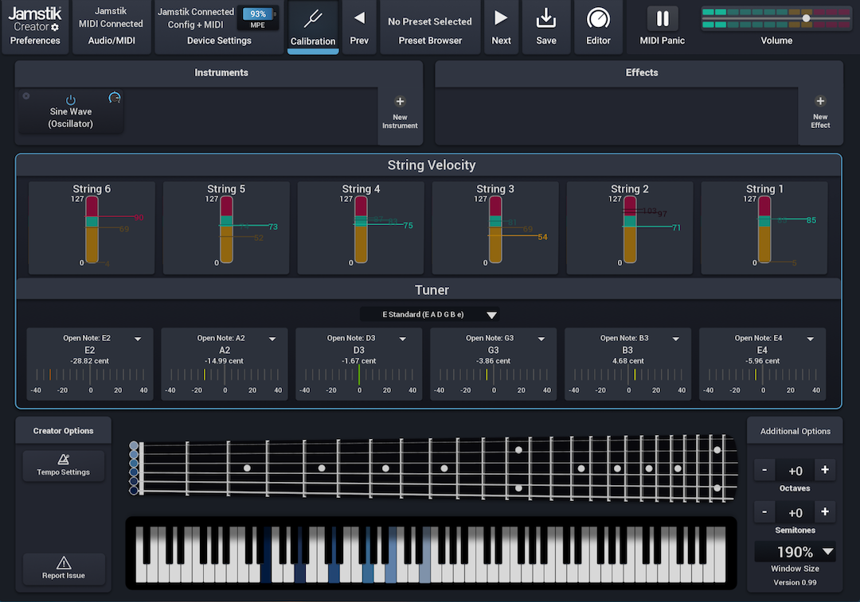Click the 93% MPE battery indicator
The height and width of the screenshot is (602, 860).
tap(258, 18)
